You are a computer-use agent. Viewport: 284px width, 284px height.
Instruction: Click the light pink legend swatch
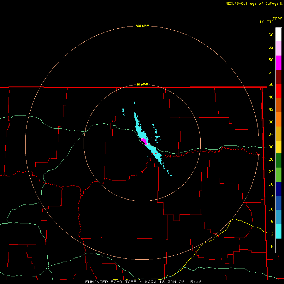click(x=279, y=49)
